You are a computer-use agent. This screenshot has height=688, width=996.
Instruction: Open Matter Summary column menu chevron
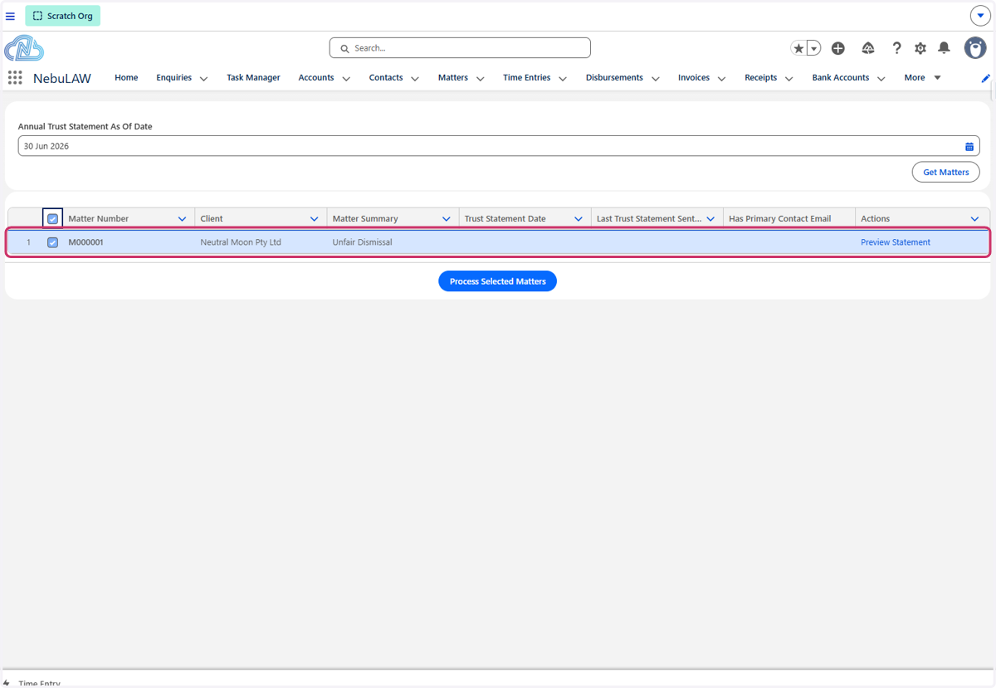click(x=447, y=219)
